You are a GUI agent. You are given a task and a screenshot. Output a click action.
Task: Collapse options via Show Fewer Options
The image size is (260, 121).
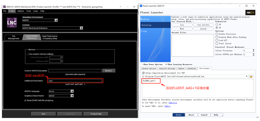coord(152,65)
